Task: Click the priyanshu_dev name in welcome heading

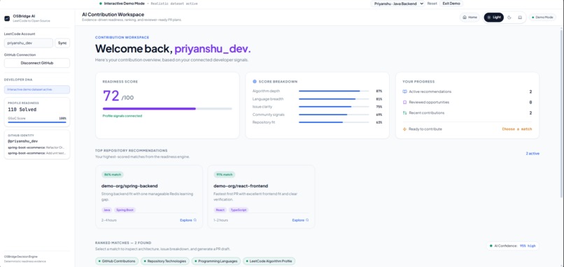Action: (213, 49)
